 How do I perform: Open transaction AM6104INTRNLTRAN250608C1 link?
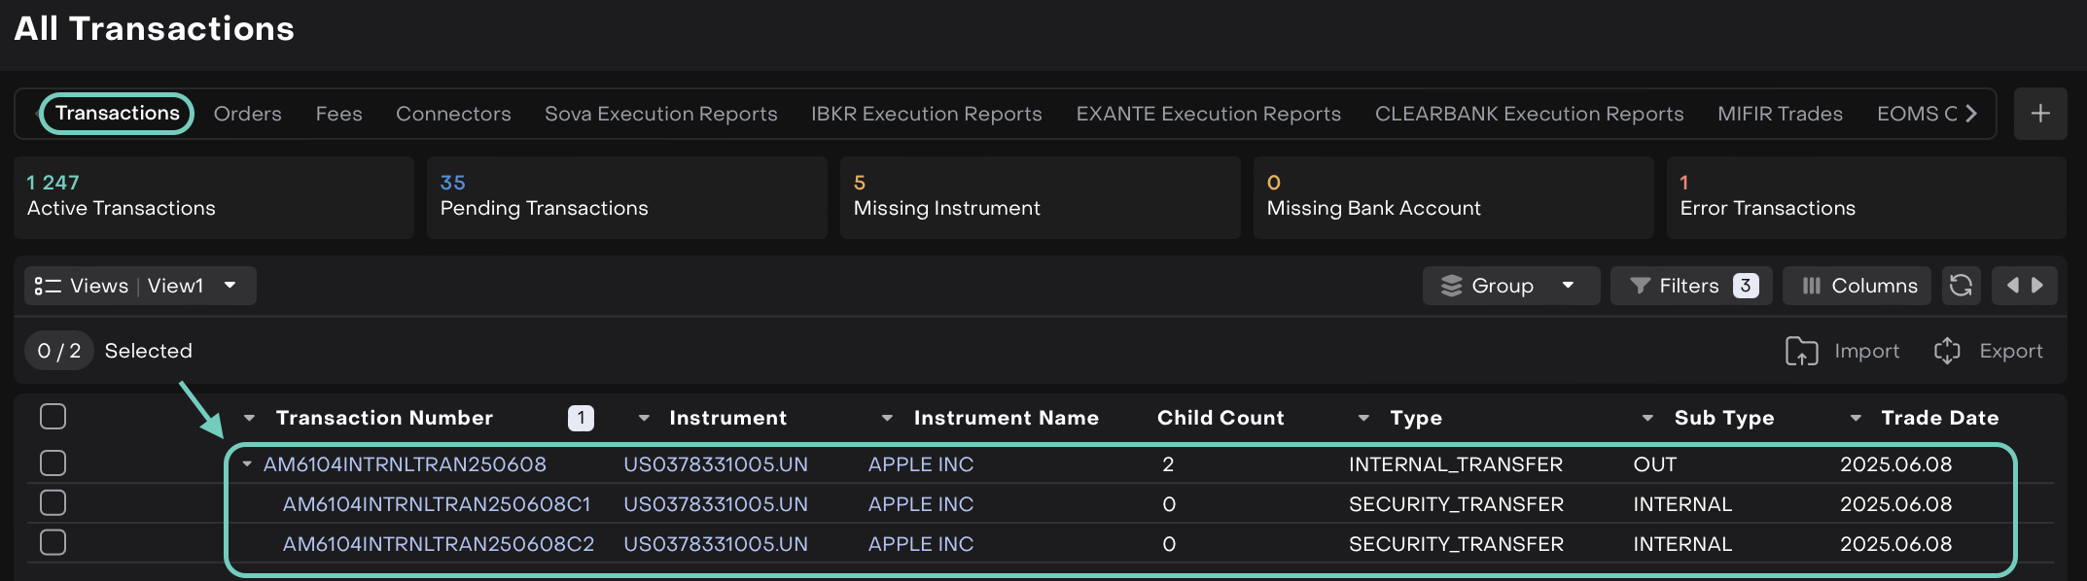(x=437, y=504)
